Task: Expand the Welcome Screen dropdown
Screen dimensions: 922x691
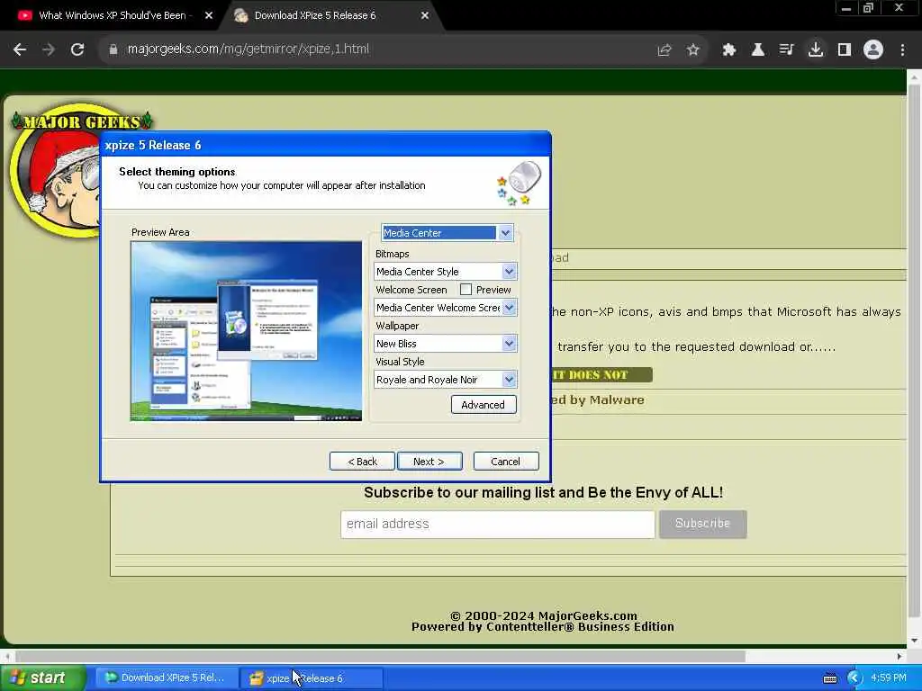Action: click(x=445, y=308)
